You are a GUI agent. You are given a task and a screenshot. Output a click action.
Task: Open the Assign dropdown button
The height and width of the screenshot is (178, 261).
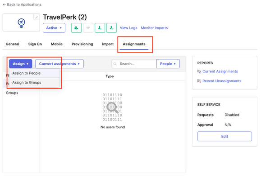[x=21, y=64]
